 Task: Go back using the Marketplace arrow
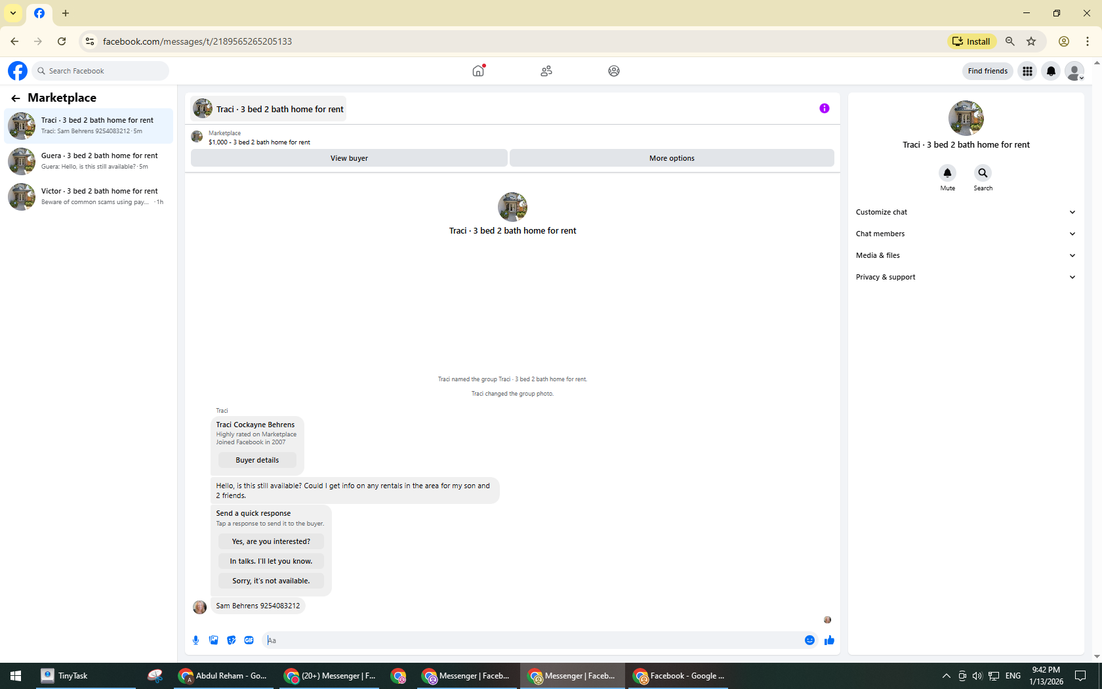16,98
